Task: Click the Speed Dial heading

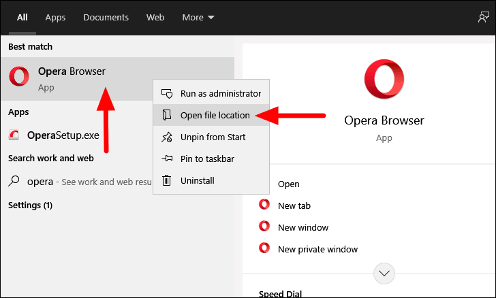Action: [x=280, y=294]
